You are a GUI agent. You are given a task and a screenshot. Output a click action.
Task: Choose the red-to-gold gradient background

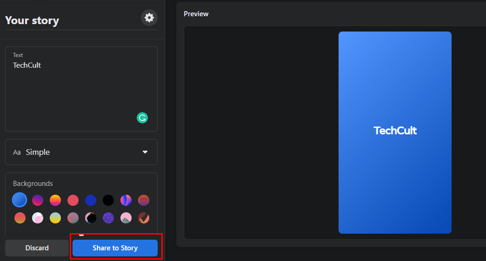coord(20,218)
